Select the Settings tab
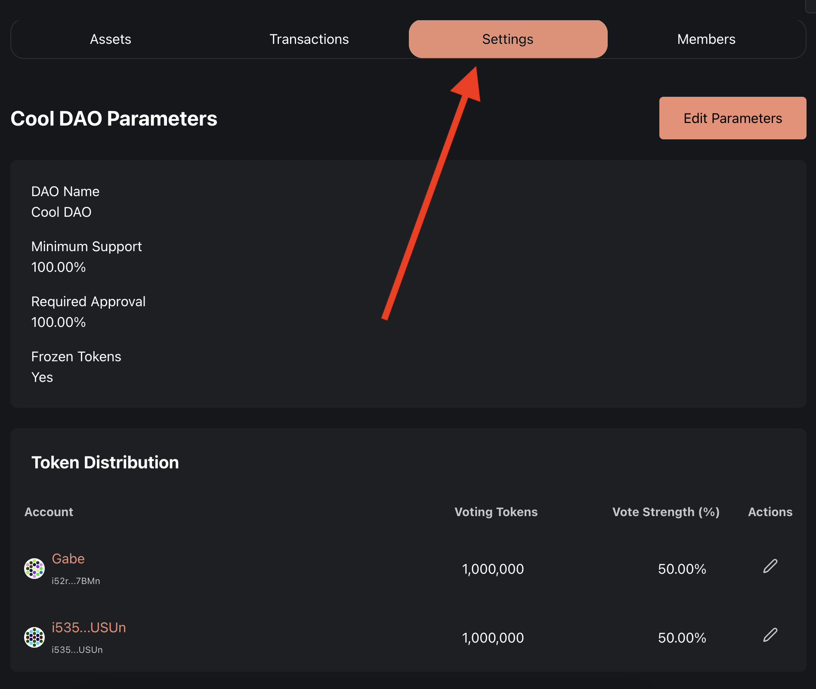816x689 pixels. (508, 39)
